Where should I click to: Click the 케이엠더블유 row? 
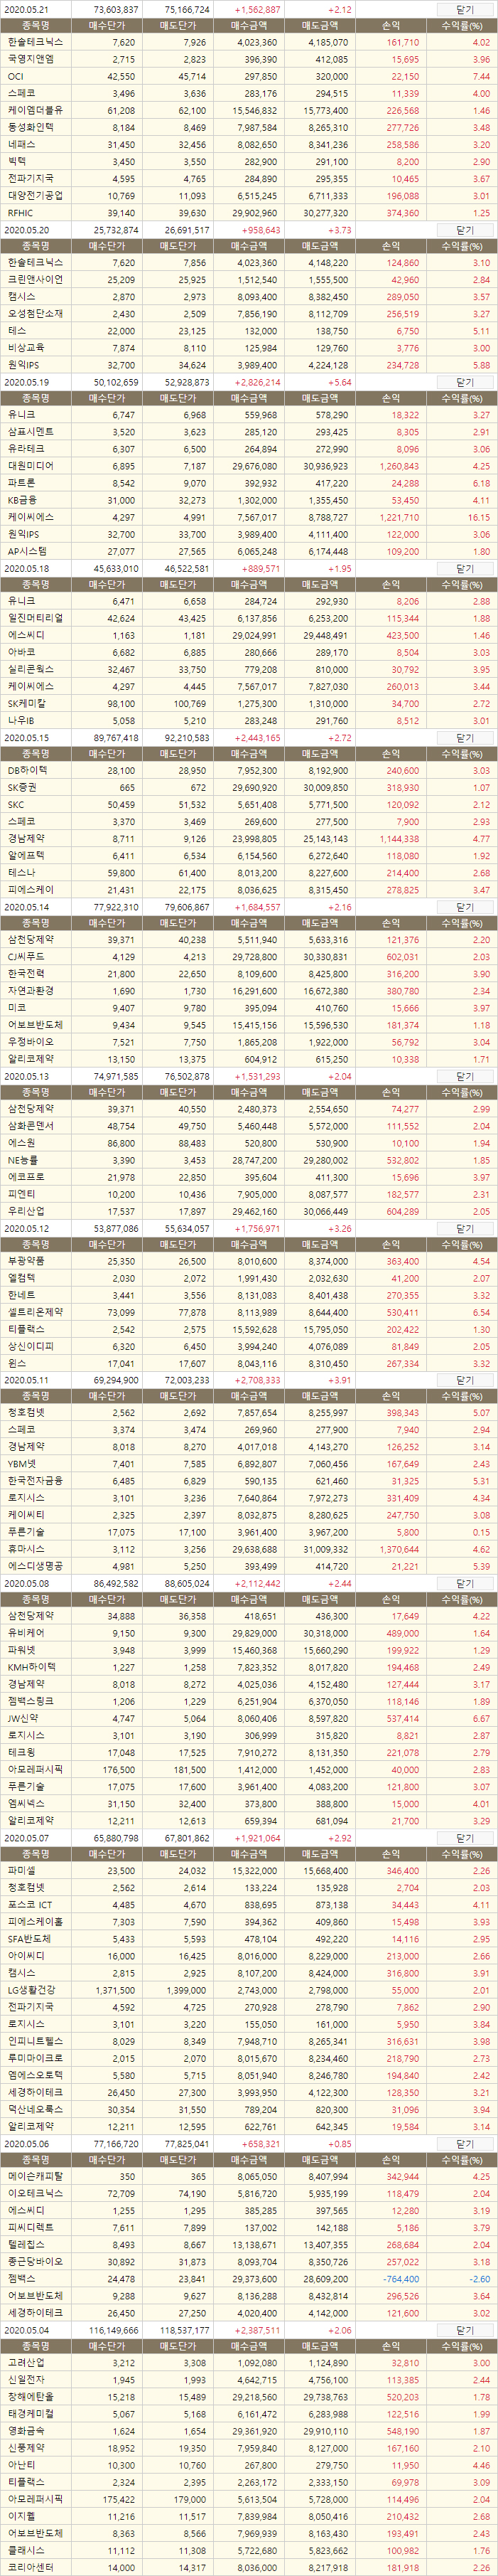(249, 110)
